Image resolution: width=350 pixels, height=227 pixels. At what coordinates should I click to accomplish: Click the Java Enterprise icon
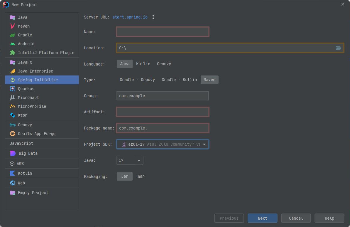[13, 71]
